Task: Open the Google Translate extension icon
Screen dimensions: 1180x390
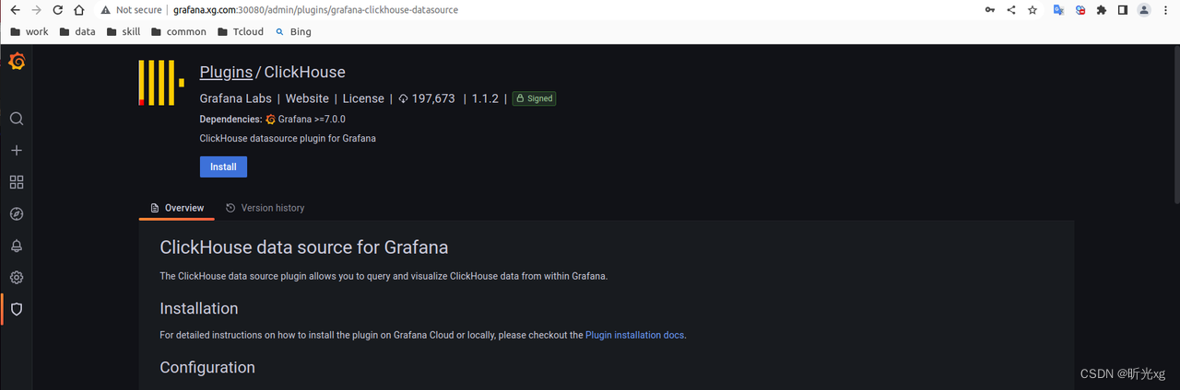Action: point(1058,10)
